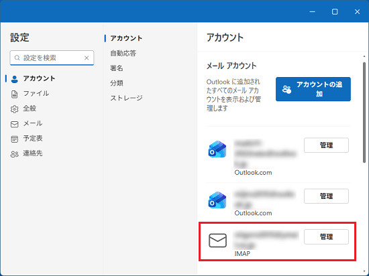Click the vertical scrollbar thumb in accounts pane
Viewport: 369px width, 276px height.
click(364, 113)
